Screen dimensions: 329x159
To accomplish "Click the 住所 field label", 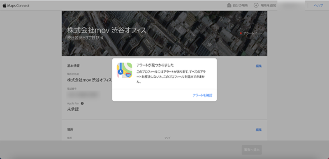I will [x=70, y=138].
